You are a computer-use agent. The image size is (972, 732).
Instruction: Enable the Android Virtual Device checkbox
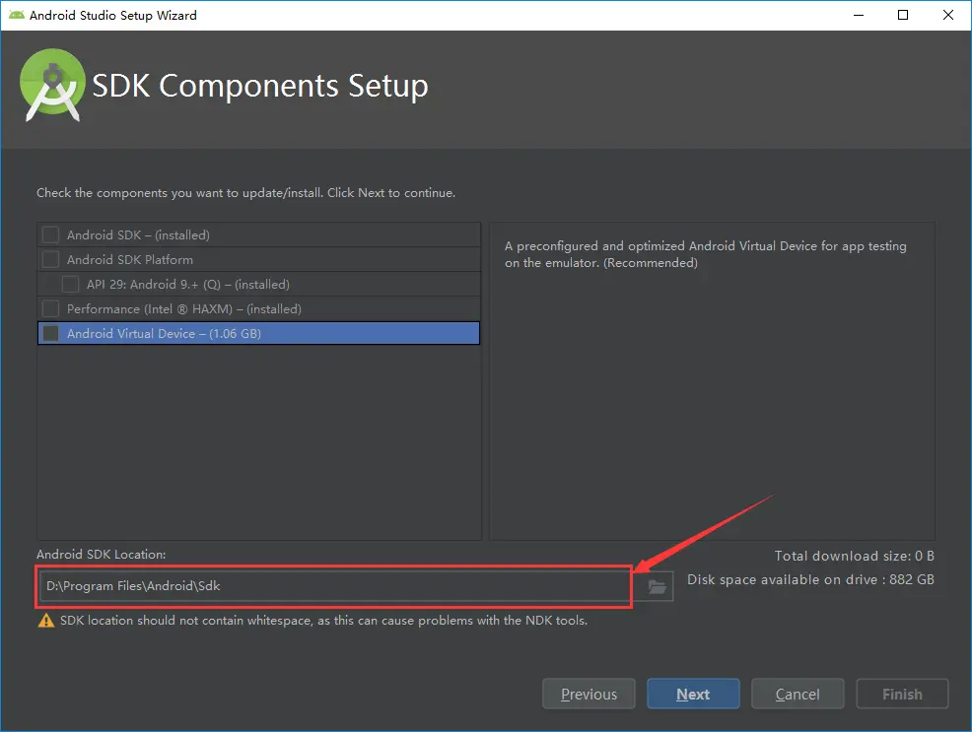[x=50, y=333]
